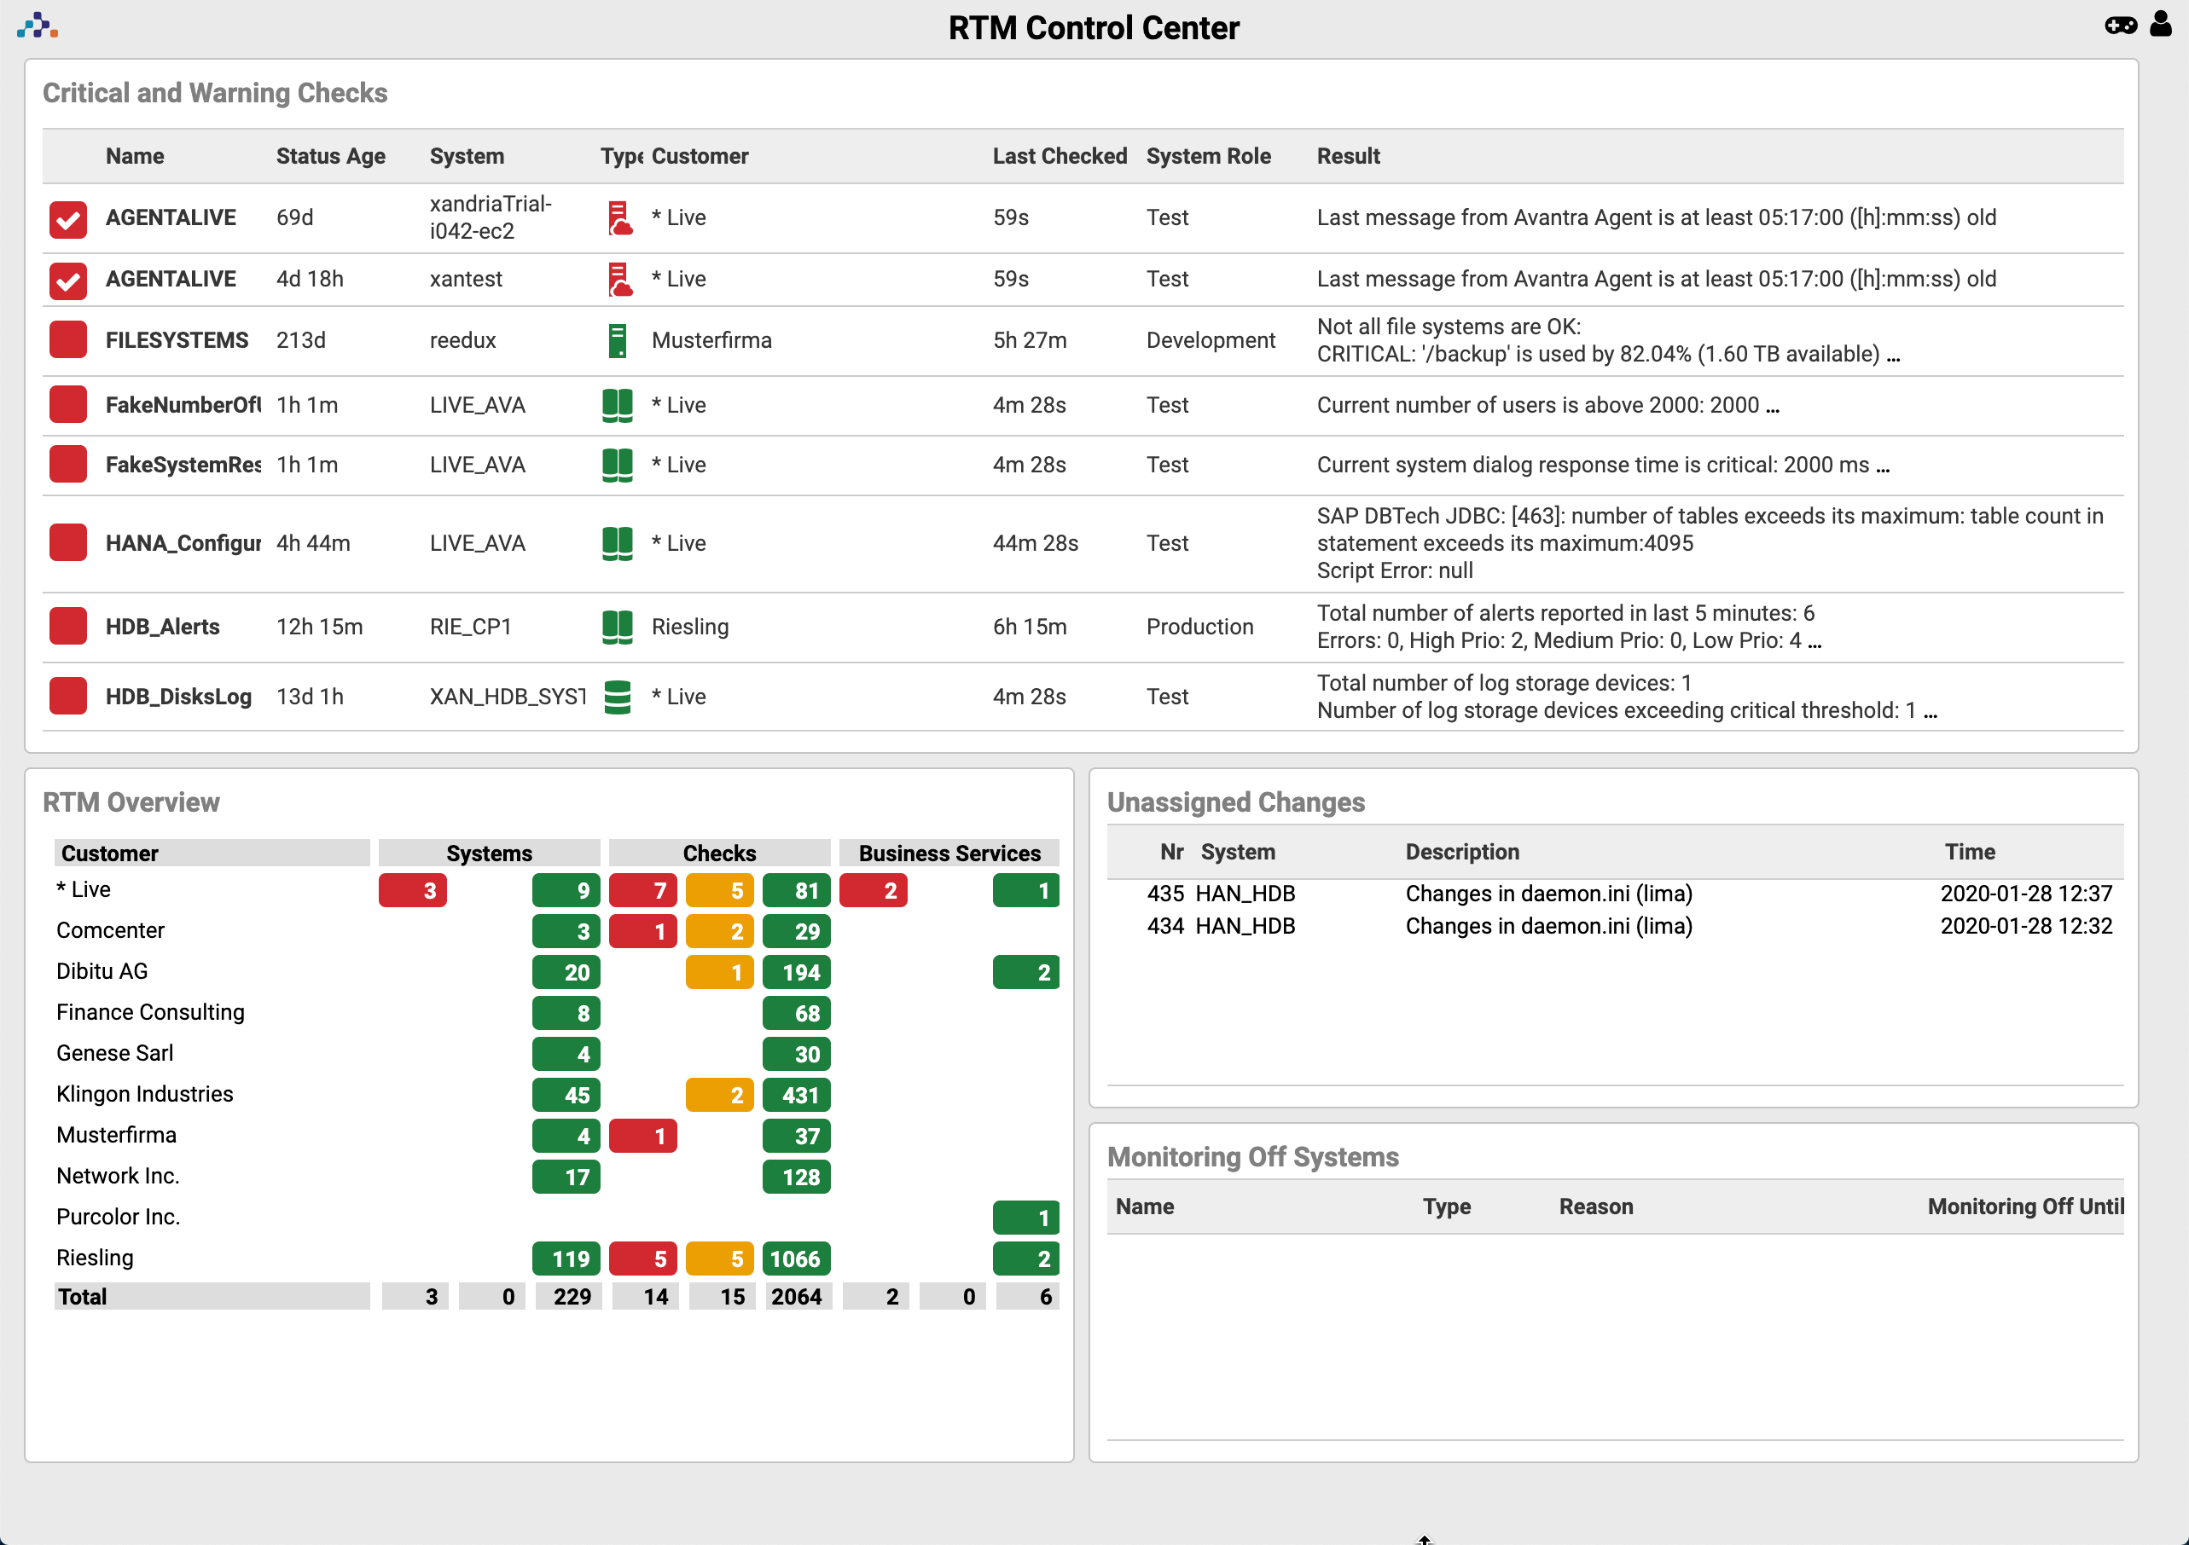
Task: Open the HDB_Alerts check name
Action: tap(162, 628)
